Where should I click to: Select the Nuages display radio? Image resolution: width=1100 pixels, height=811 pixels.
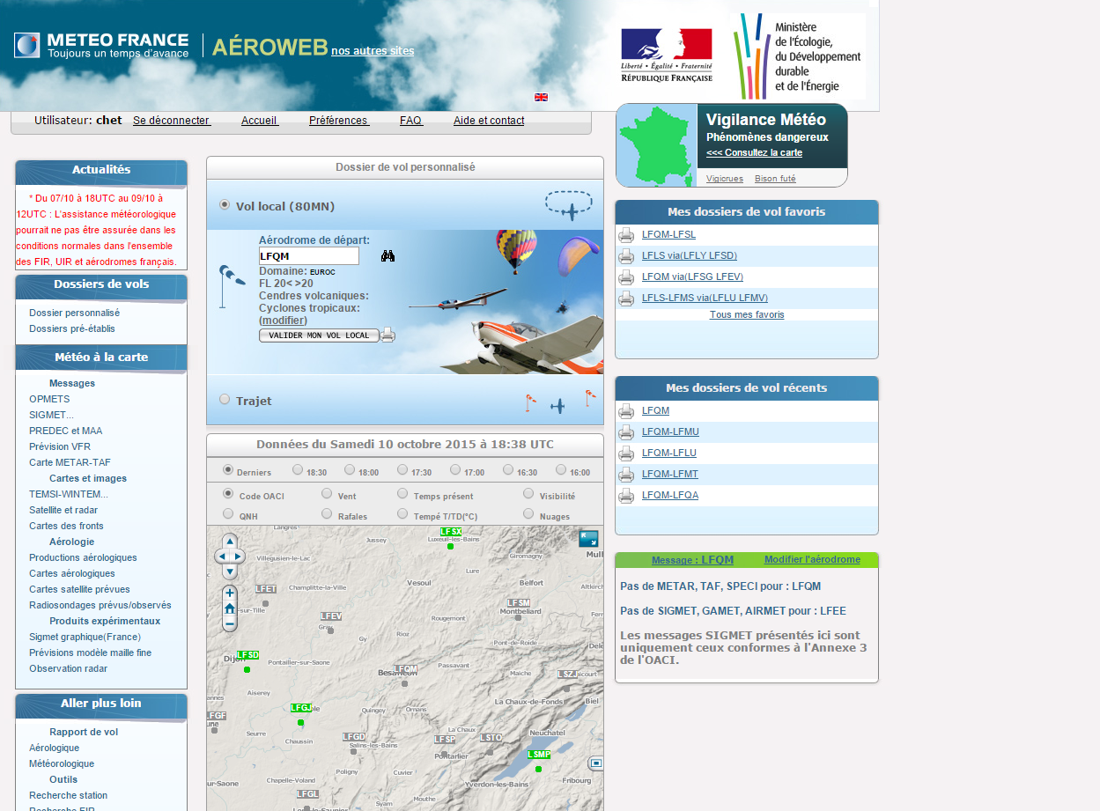(x=528, y=513)
